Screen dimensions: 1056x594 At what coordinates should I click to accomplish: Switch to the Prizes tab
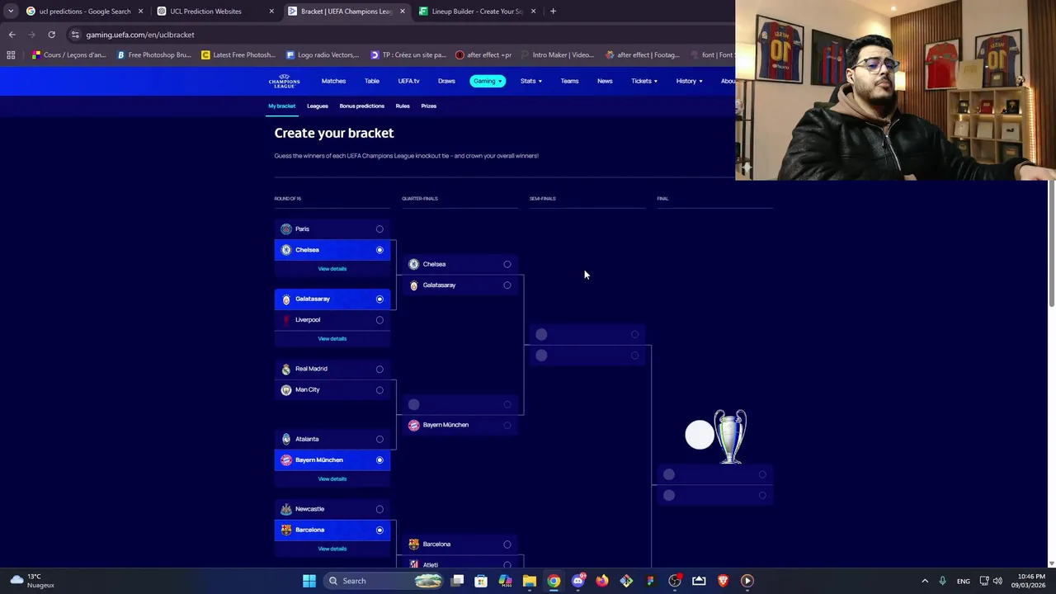click(428, 106)
